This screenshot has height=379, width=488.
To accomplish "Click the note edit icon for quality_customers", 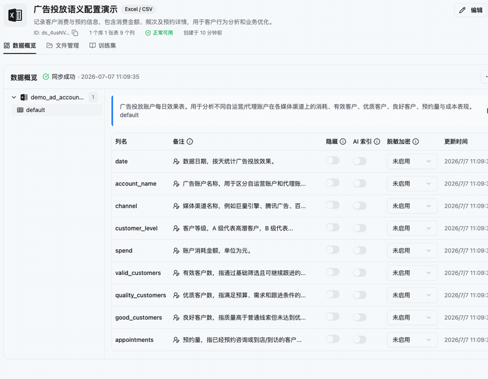I will [176, 295].
